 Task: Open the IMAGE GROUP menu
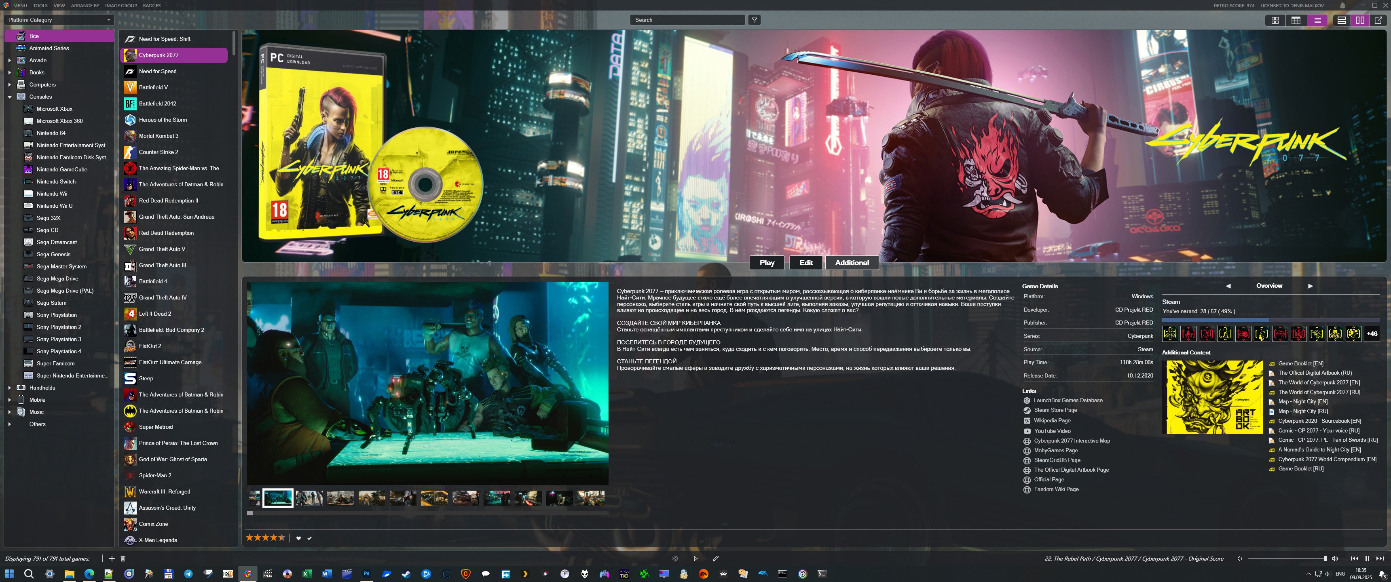[x=121, y=5]
